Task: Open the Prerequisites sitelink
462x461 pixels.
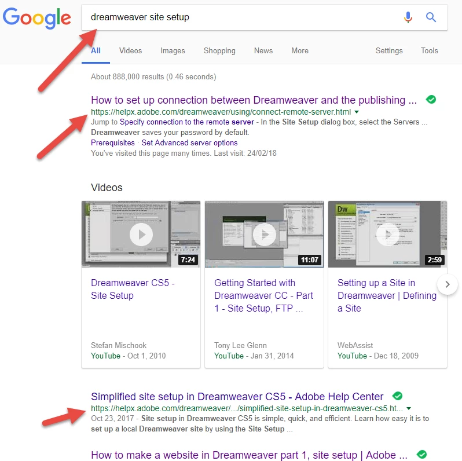Action: coord(113,143)
